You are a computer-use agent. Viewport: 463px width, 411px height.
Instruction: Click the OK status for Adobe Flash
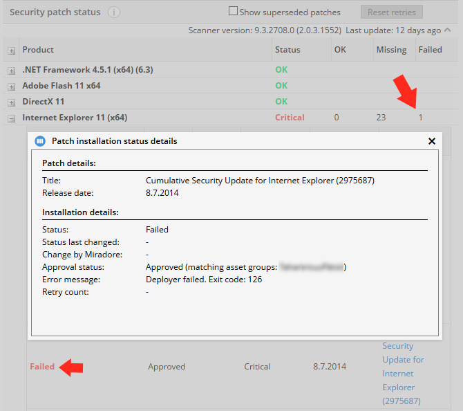[x=281, y=86]
